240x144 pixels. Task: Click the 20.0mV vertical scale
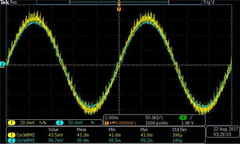(28, 123)
